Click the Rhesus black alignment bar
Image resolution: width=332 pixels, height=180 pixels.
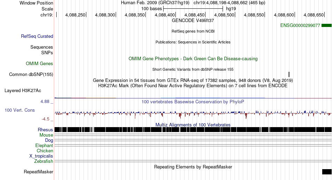point(193,130)
